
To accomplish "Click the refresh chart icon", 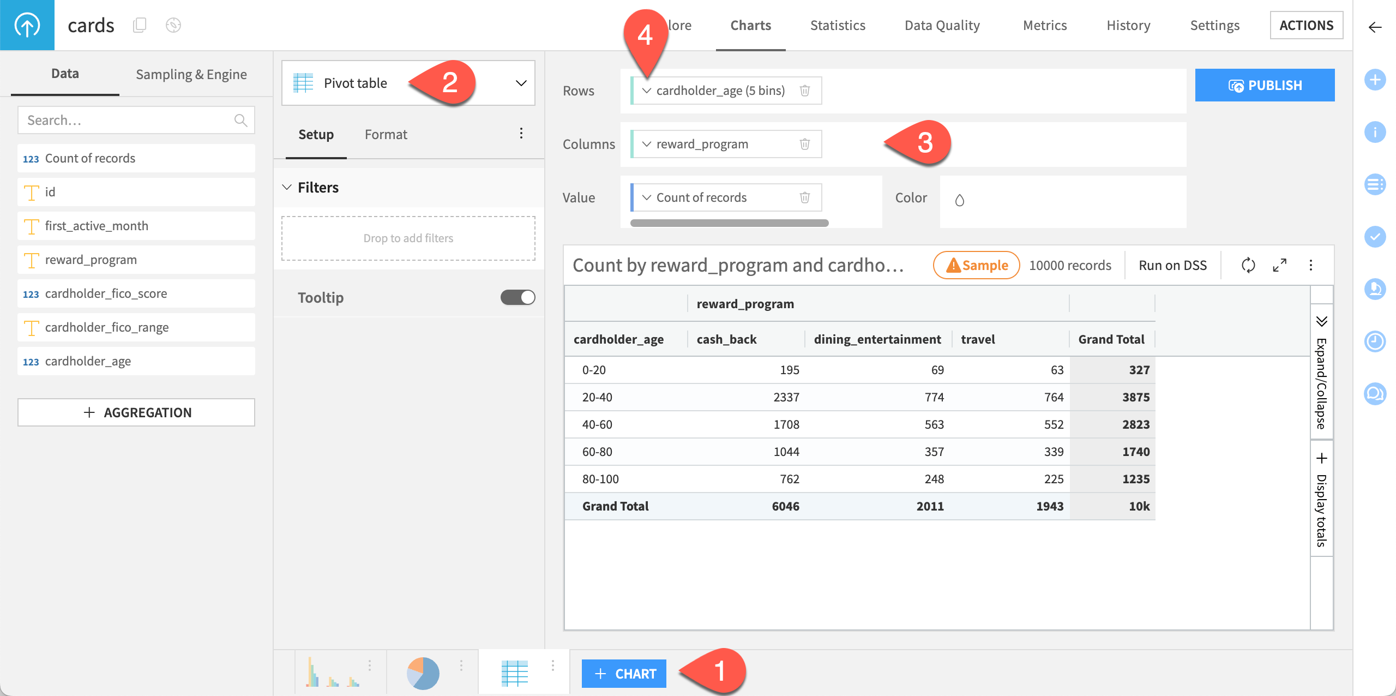I will [1248, 266].
